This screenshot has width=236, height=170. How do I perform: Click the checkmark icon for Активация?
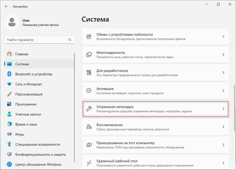pos(89,91)
